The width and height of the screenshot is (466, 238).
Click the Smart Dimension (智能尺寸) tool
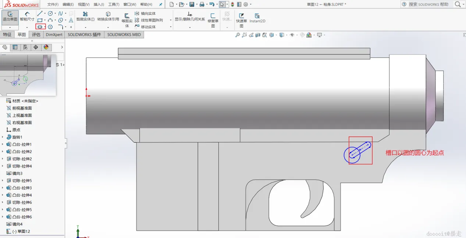(x=27, y=16)
